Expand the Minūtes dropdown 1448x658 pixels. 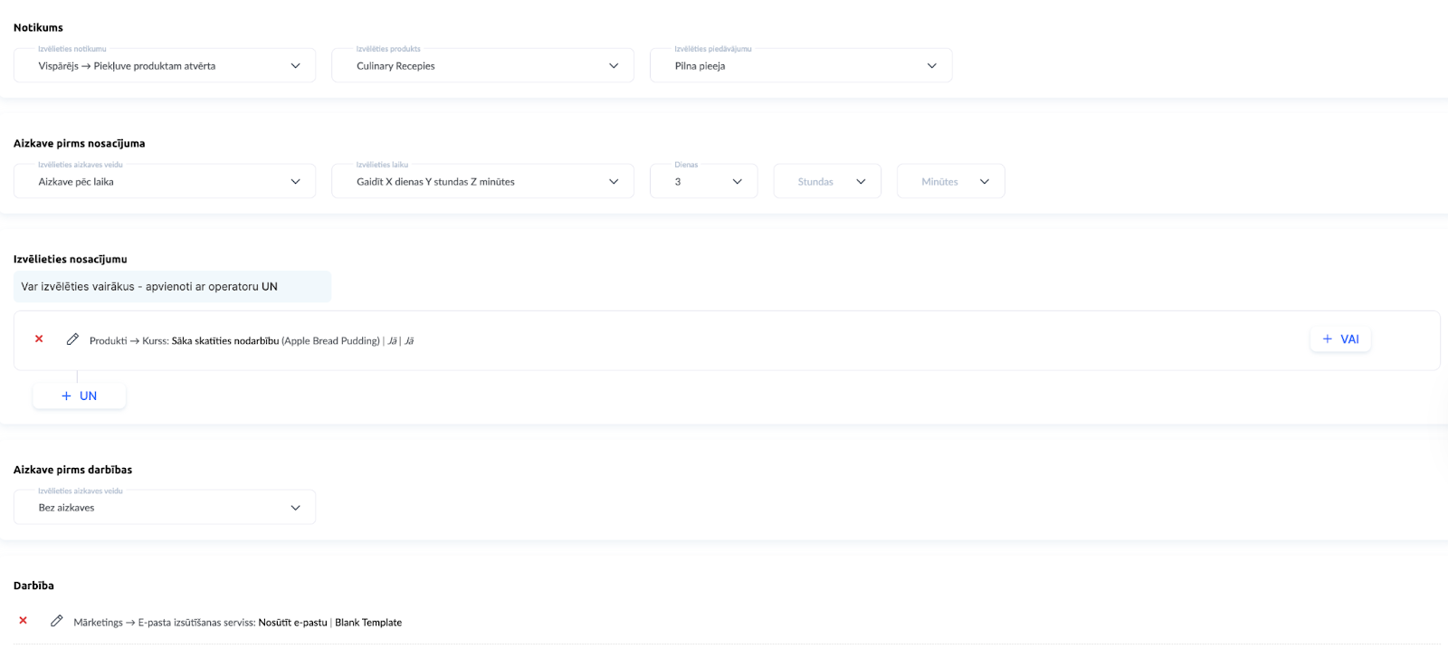950,182
